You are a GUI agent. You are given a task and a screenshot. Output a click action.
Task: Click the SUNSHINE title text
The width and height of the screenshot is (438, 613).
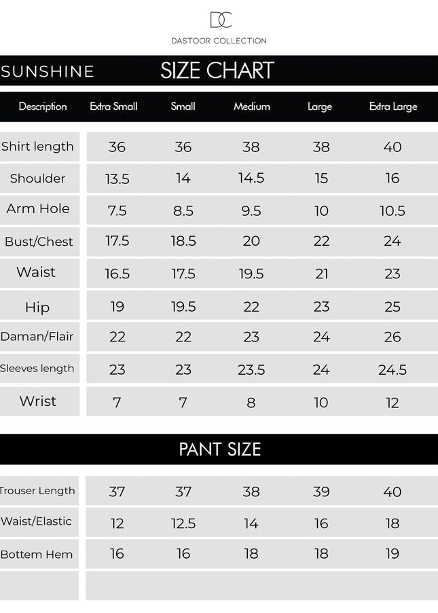pyautogui.click(x=48, y=72)
